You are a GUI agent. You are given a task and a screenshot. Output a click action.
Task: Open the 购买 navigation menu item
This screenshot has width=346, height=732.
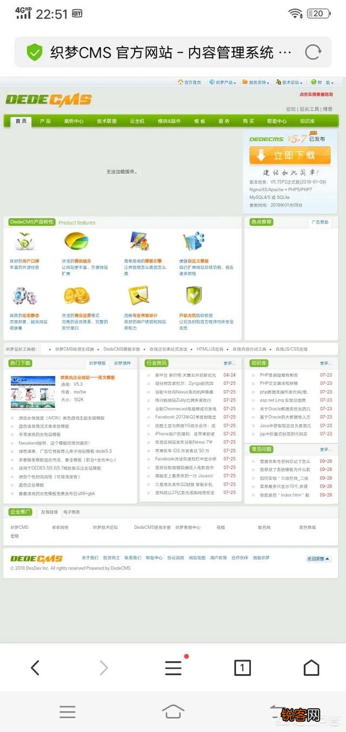point(249,121)
